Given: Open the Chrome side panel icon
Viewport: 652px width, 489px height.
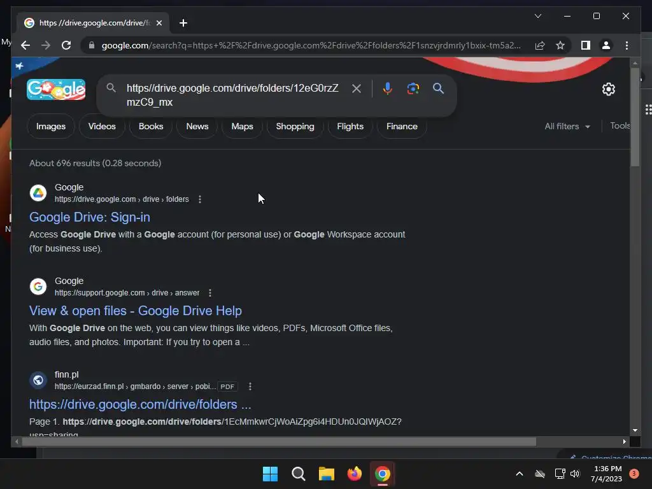Looking at the screenshot, I should (586, 45).
